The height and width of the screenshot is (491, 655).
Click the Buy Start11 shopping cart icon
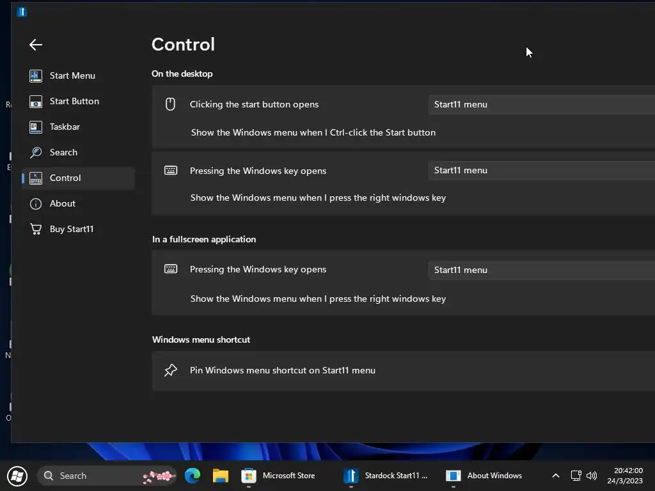[36, 230]
